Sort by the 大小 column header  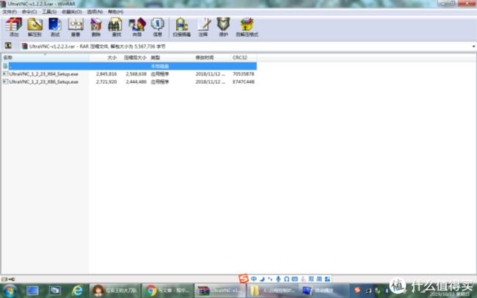point(104,57)
